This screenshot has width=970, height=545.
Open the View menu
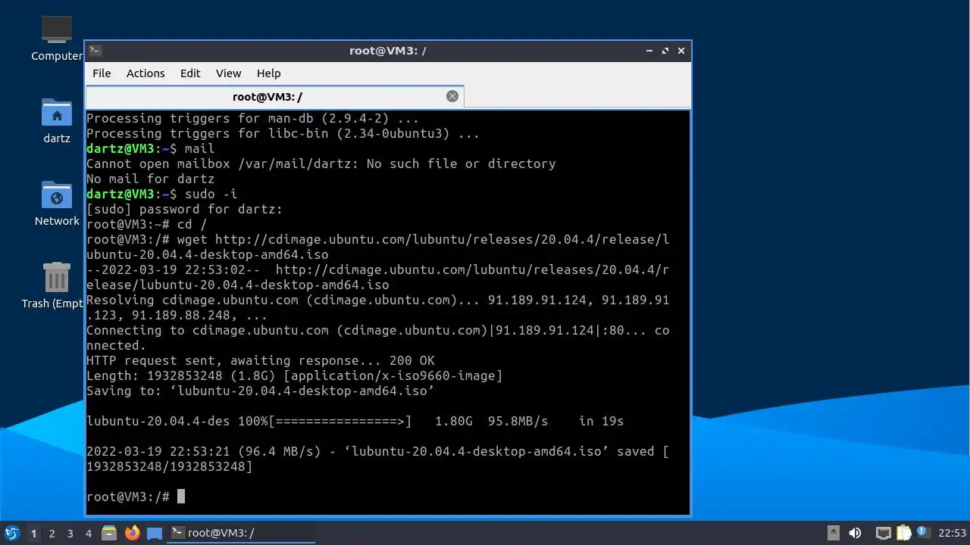pyautogui.click(x=228, y=73)
